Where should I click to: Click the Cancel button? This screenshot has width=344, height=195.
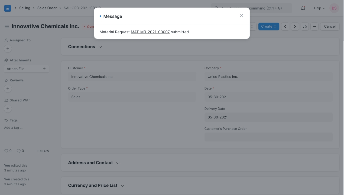330,27
